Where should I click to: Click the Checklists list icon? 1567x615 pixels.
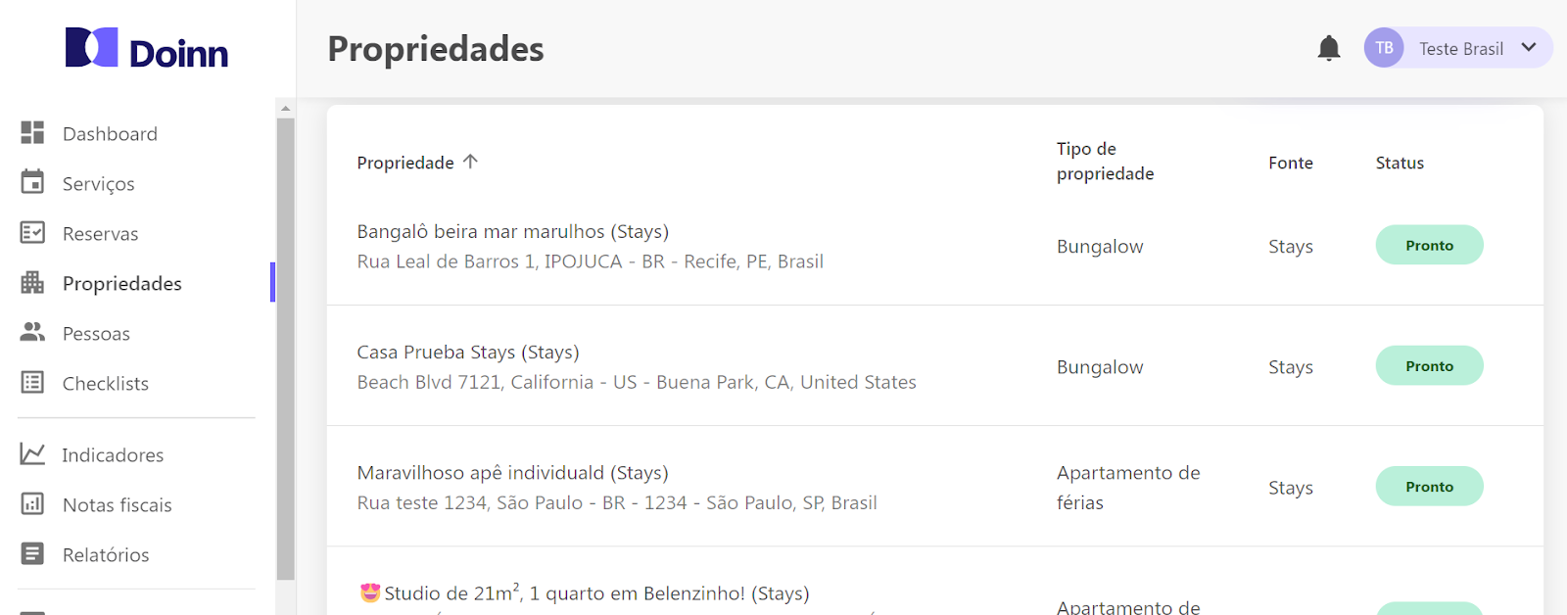click(32, 382)
